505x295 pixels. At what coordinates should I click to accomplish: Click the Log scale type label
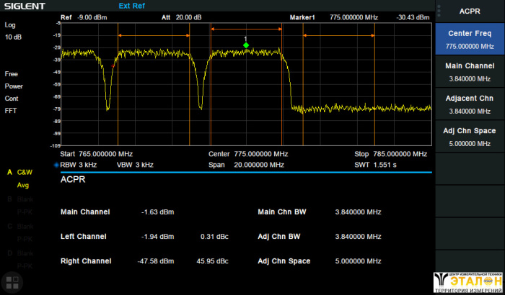(x=10, y=24)
